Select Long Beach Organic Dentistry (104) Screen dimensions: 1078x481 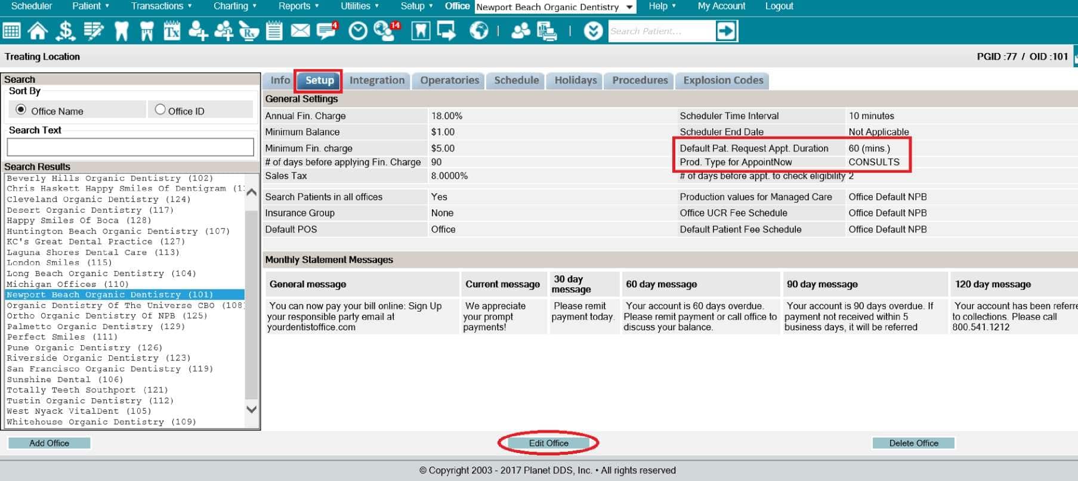pyautogui.click(x=101, y=274)
